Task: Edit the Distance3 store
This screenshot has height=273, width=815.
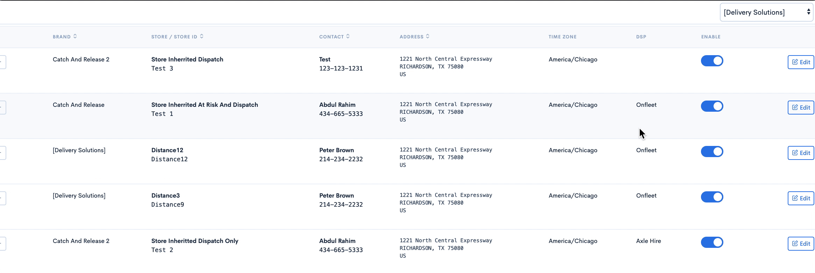Action: point(801,198)
